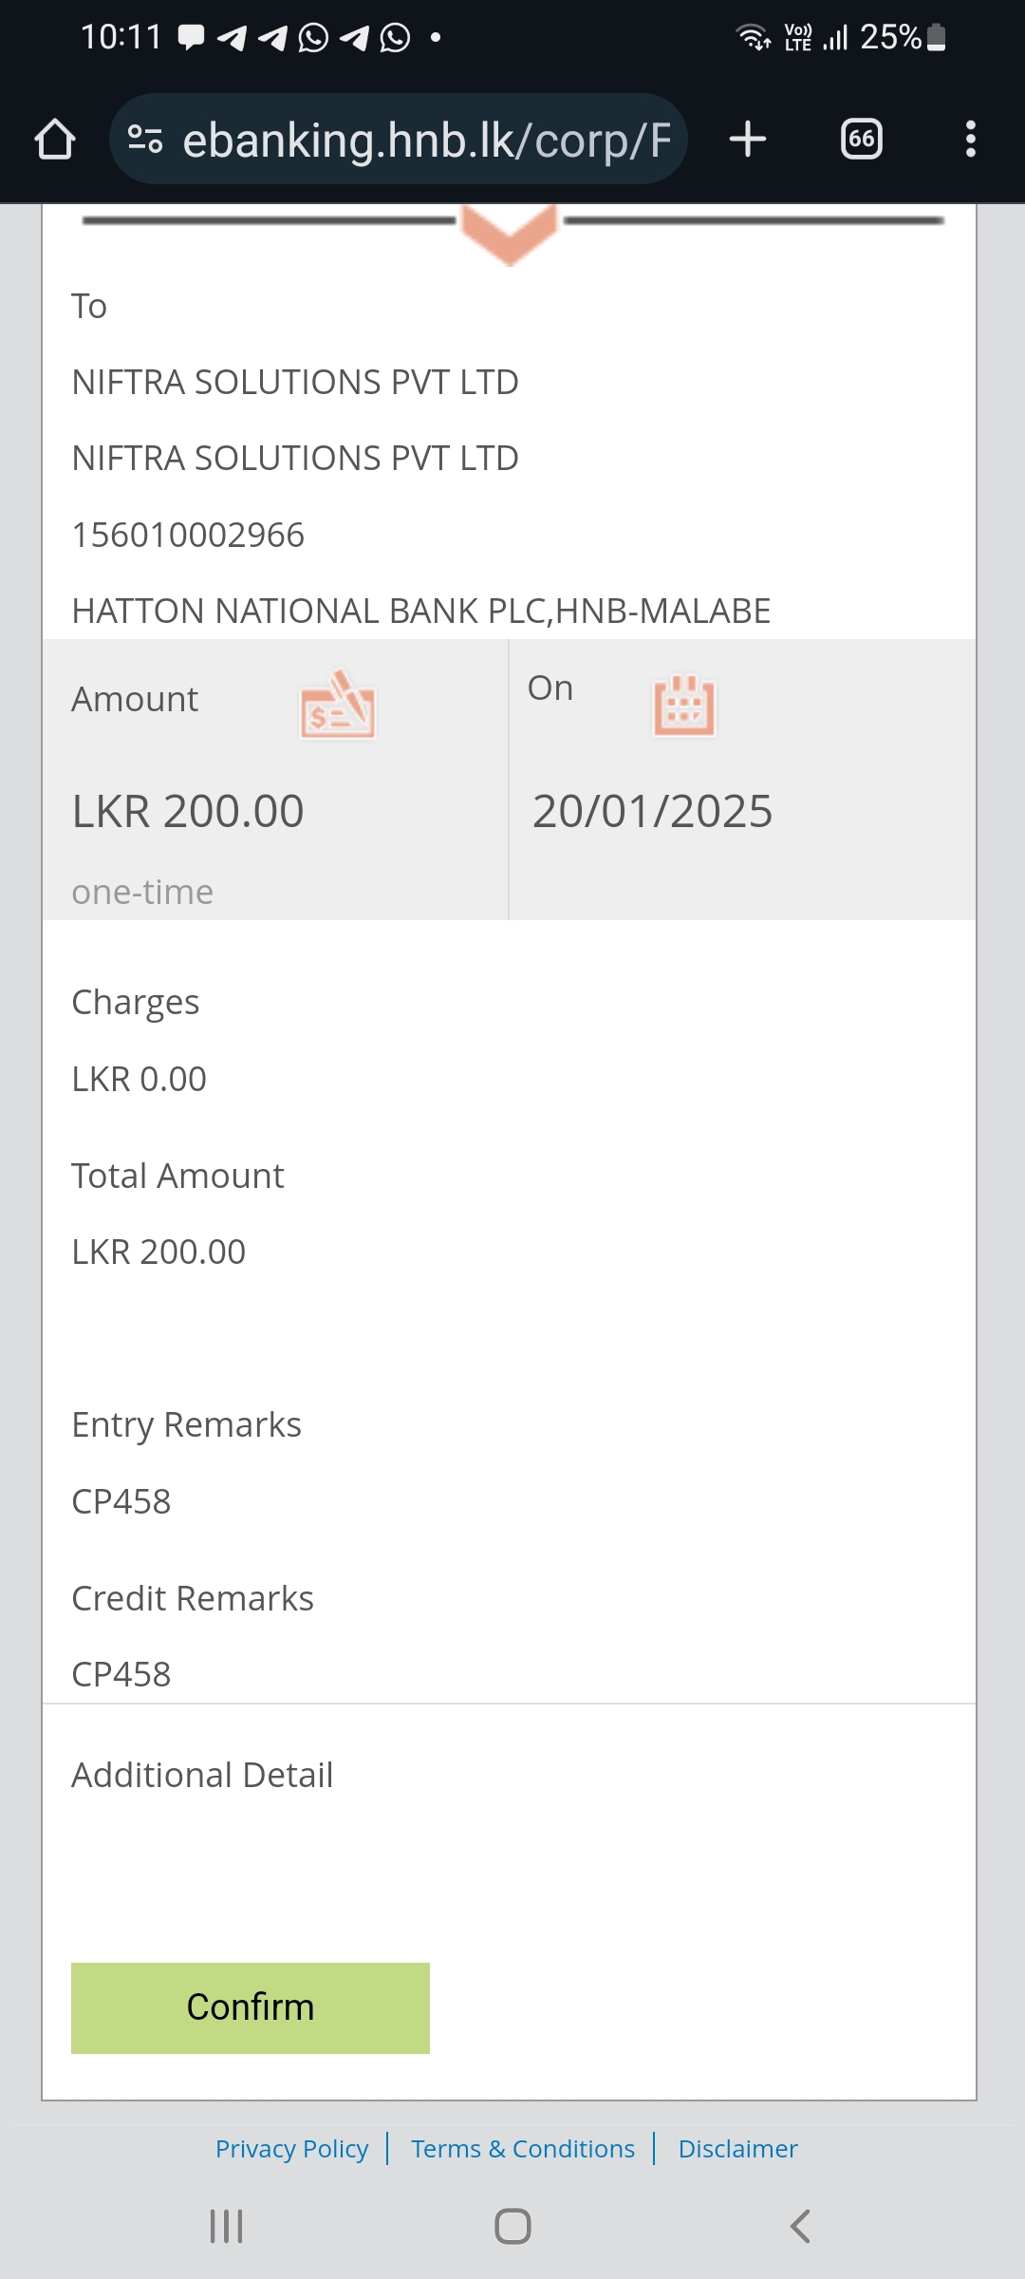Tap the beneficiary account number 156010002966

coord(188,535)
